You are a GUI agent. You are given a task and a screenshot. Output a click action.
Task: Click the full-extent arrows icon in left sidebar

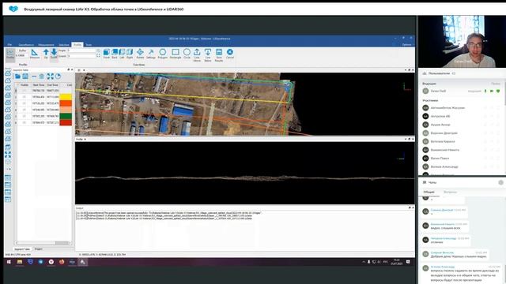8,155
